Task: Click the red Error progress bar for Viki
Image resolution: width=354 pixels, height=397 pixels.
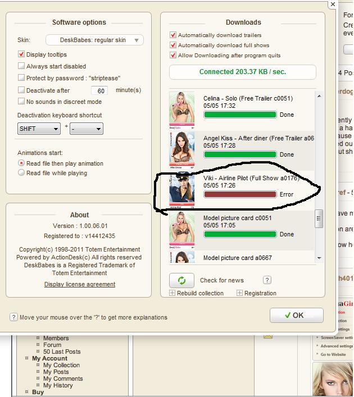Action: [x=240, y=194]
